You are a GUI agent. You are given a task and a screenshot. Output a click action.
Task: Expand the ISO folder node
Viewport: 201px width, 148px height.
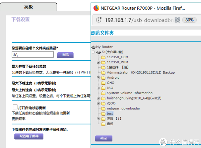(98, 88)
